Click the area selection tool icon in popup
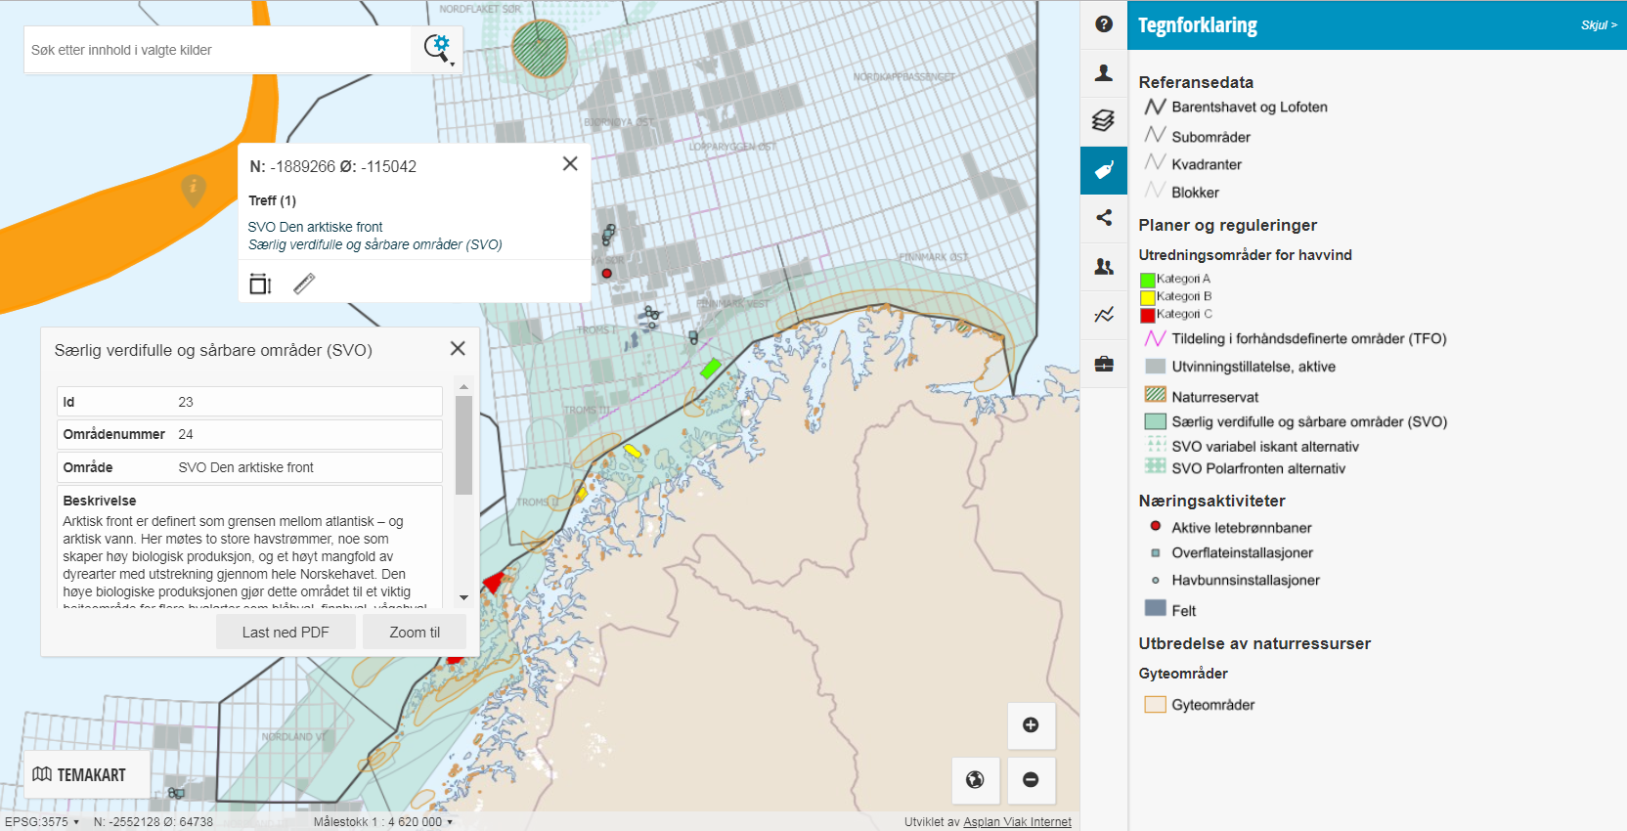Viewport: 1627px width, 831px height. pos(260,284)
